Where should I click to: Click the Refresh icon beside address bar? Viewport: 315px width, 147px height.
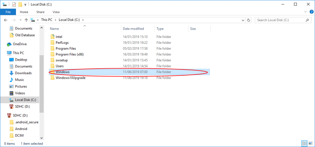pyautogui.click(x=249, y=20)
